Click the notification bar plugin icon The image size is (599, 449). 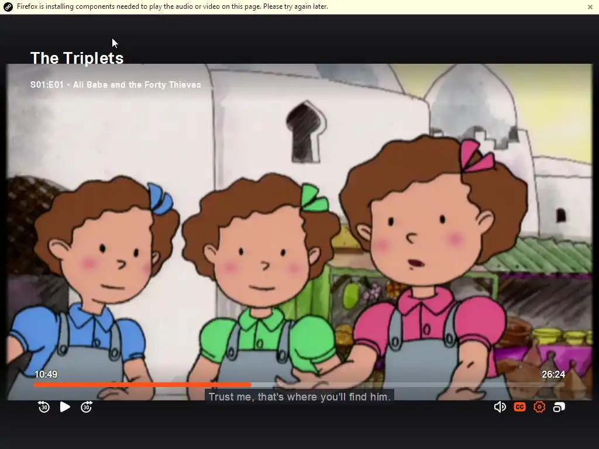pyautogui.click(x=8, y=7)
